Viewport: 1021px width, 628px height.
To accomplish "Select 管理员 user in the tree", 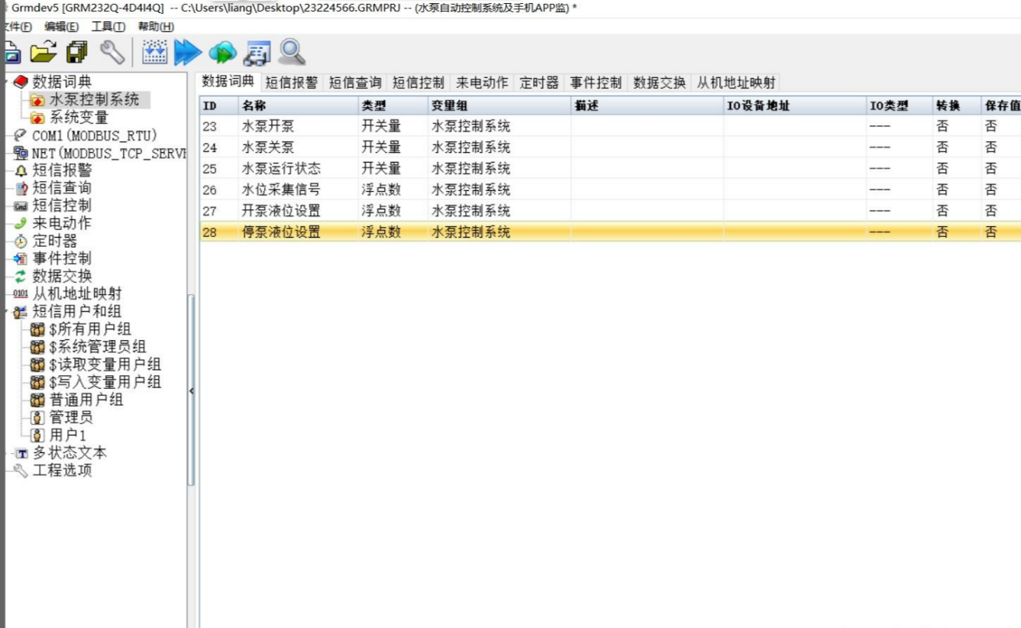I will tap(71, 417).
